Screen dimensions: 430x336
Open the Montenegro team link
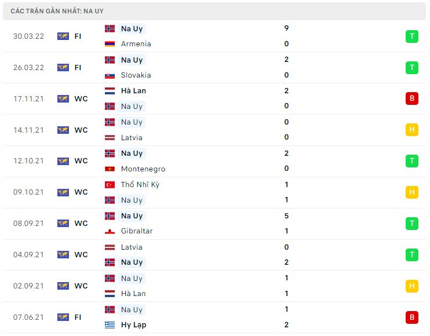tap(143, 169)
